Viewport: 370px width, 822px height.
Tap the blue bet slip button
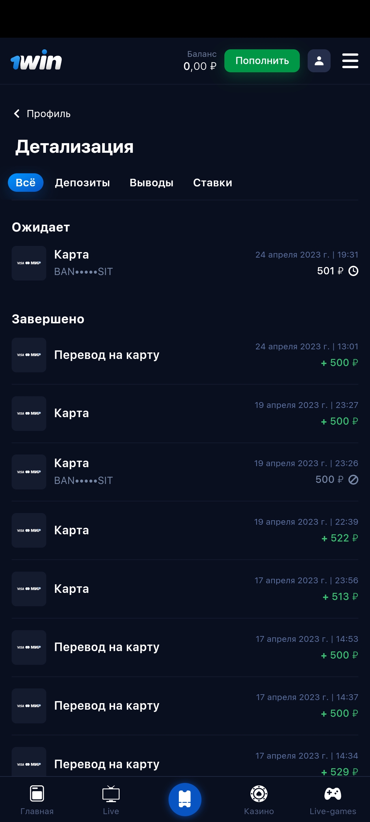click(x=185, y=799)
